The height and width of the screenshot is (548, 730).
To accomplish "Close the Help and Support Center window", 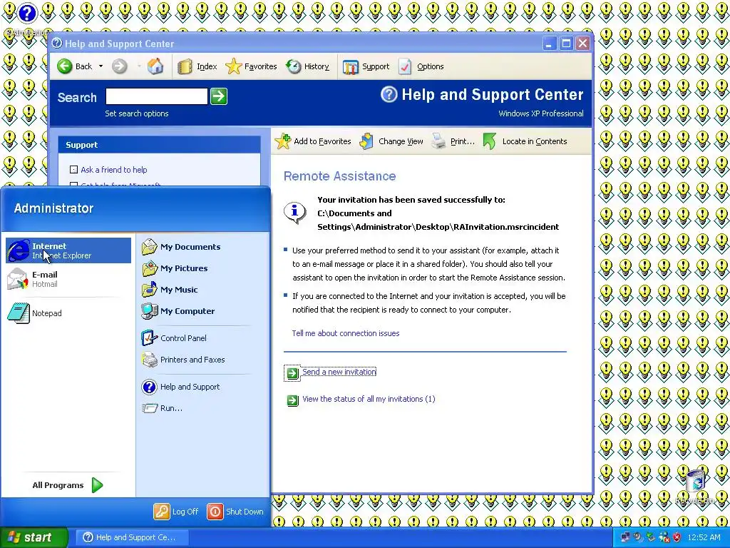I will [583, 44].
